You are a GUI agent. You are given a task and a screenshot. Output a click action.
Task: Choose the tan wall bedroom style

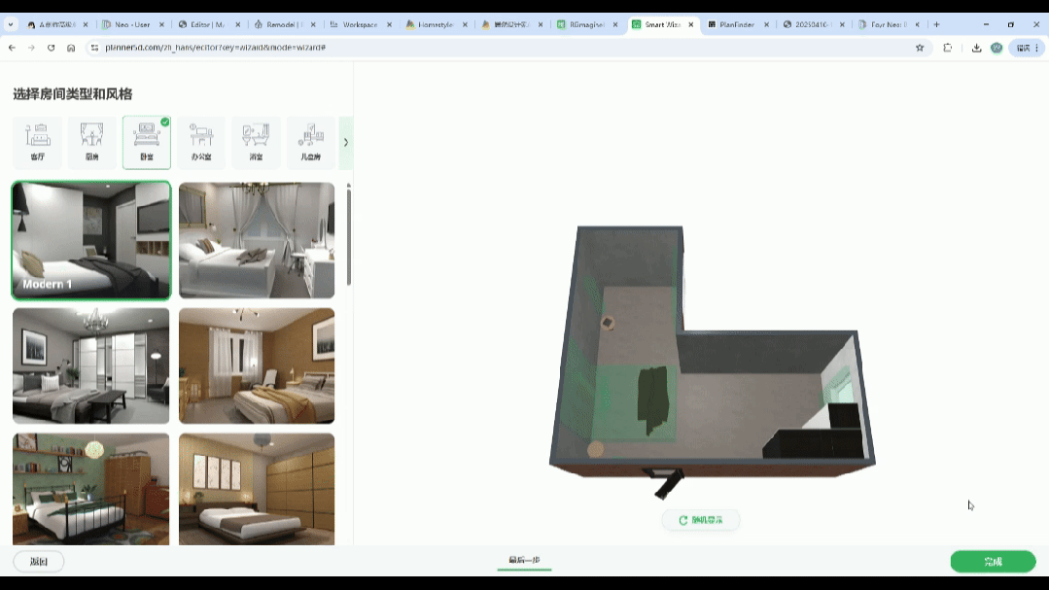[257, 365]
